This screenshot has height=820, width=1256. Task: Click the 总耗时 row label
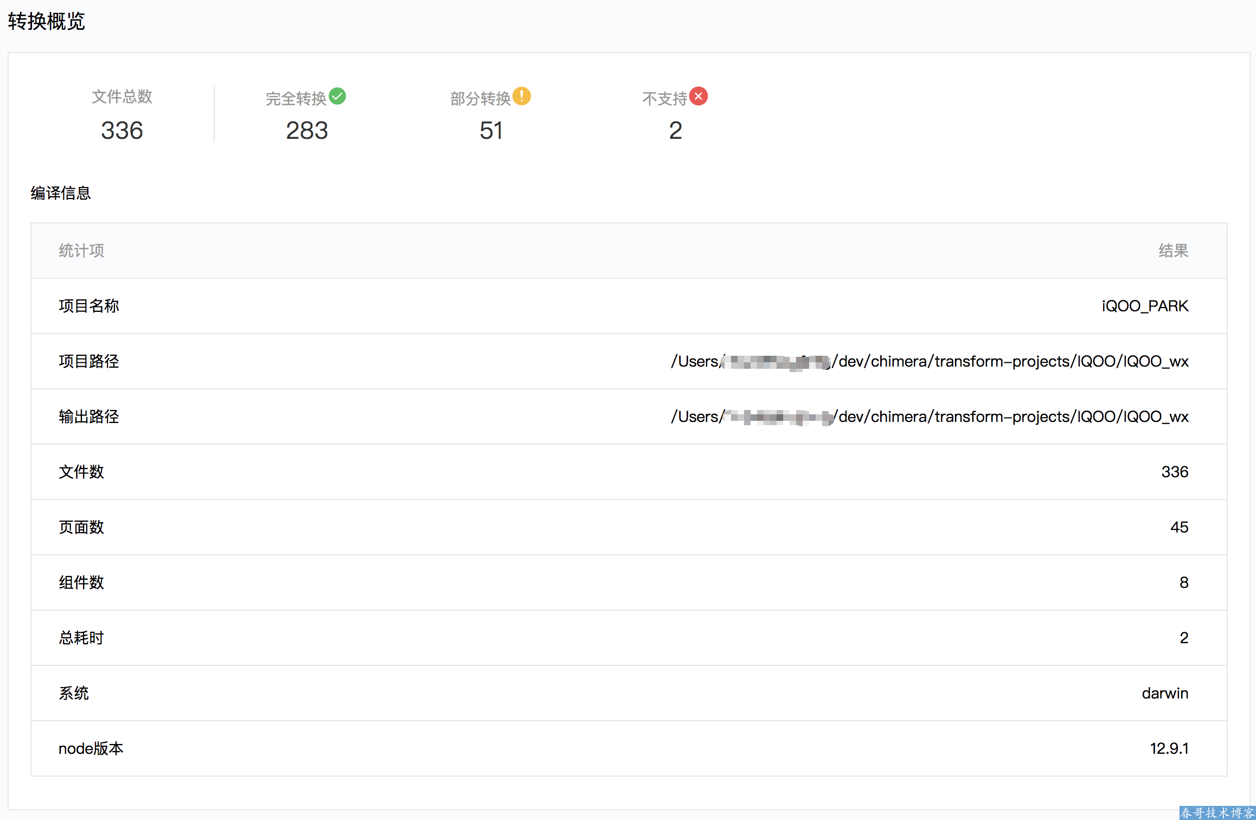[81, 638]
